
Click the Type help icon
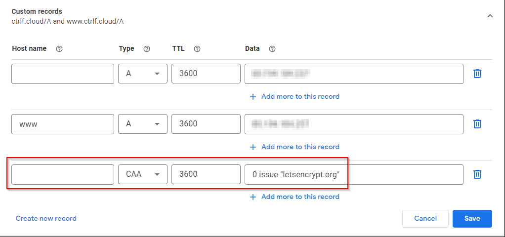146,49
